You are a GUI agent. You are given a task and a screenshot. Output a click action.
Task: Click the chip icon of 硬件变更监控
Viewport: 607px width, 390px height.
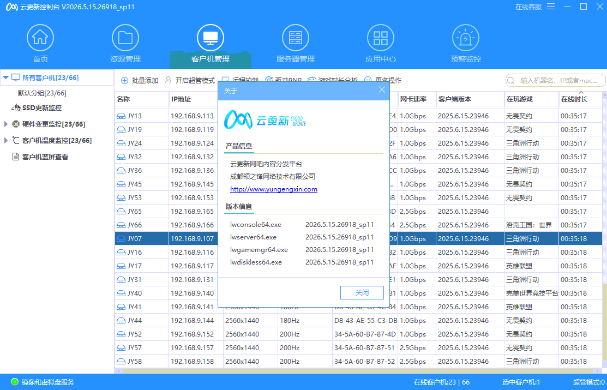point(16,124)
